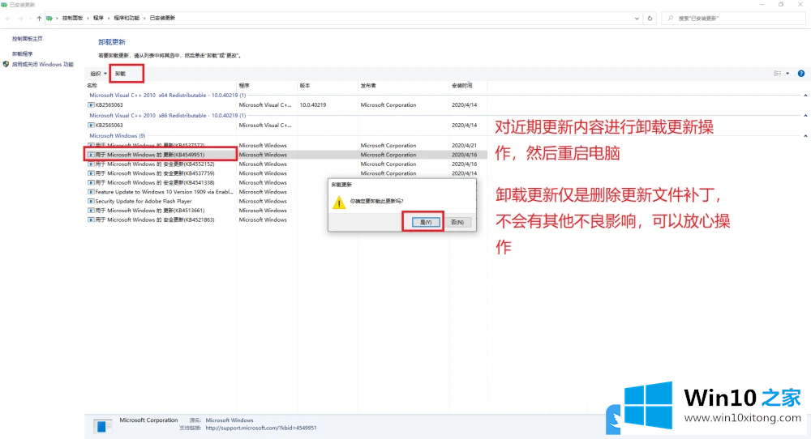
Task: Click the refresh icon beside the address bar
Action: coord(650,18)
